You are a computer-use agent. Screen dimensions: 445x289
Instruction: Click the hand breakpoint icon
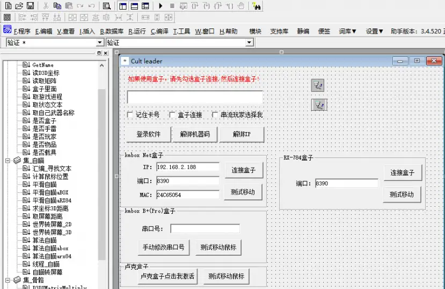[241, 6]
